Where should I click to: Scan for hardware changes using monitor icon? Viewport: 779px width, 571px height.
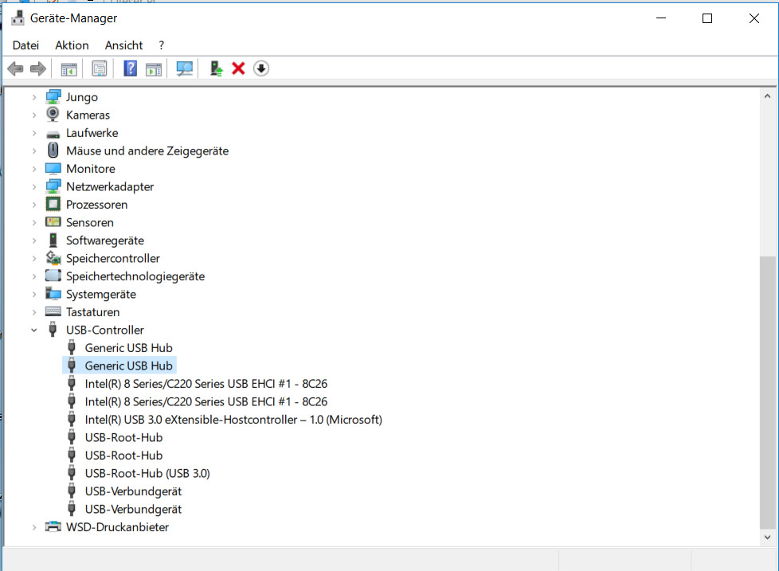point(184,68)
